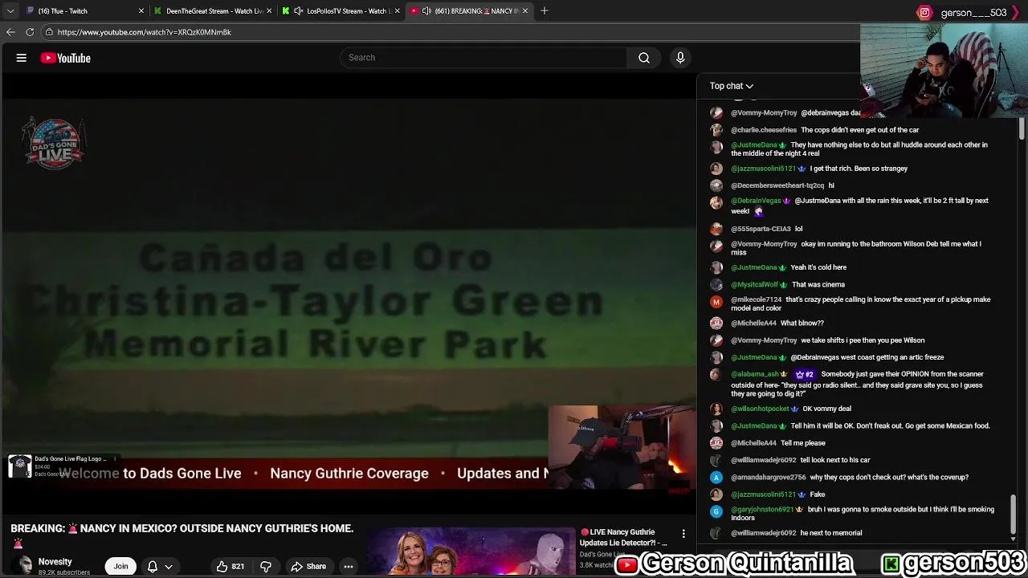
Task: Open LIVE Nancy Guthrie Updates title link
Action: [x=623, y=537]
